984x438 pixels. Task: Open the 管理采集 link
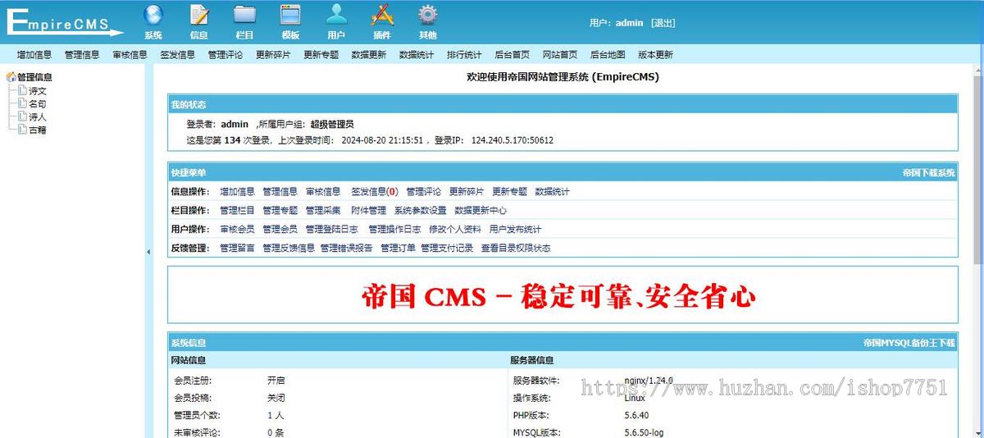pos(323,211)
